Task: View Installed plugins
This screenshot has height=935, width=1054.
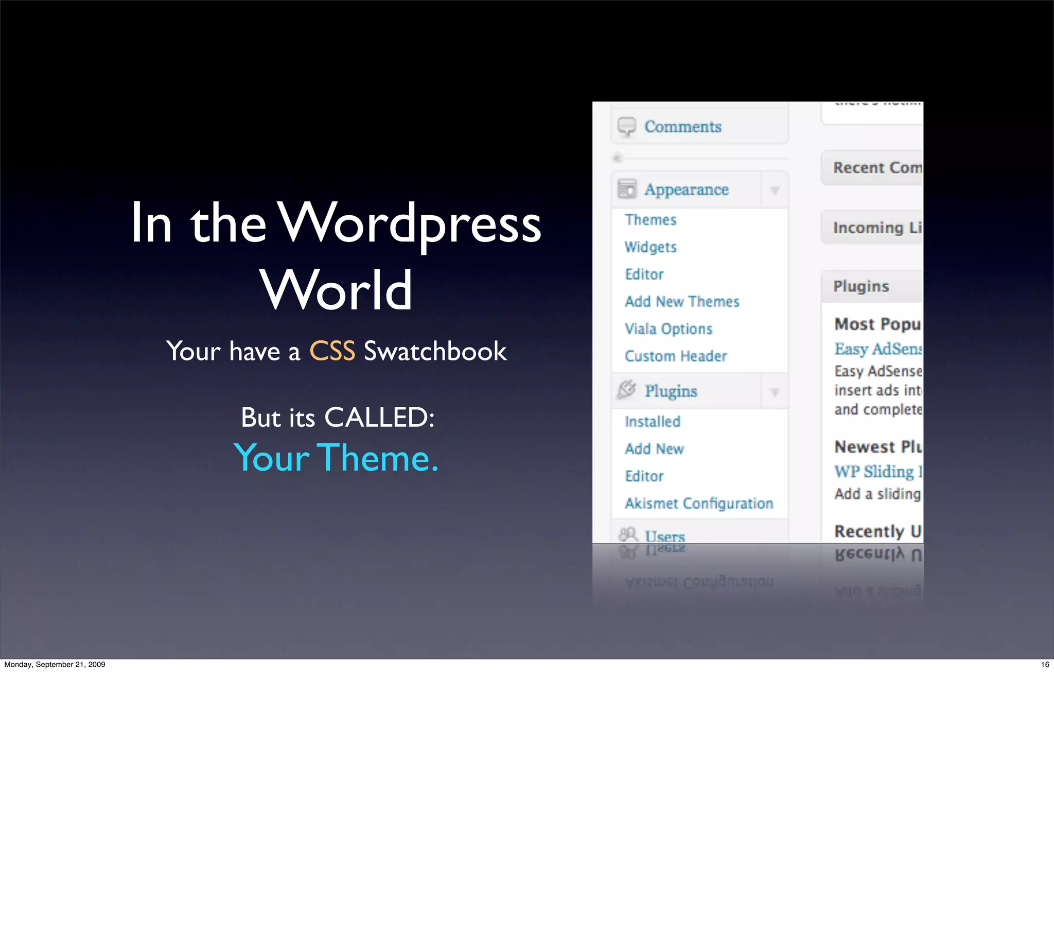Action: pyautogui.click(x=652, y=422)
